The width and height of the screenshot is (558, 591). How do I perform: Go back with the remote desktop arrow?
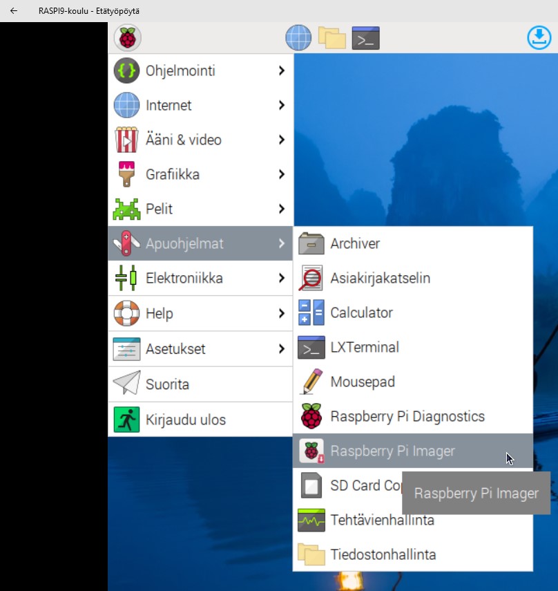tap(14, 11)
